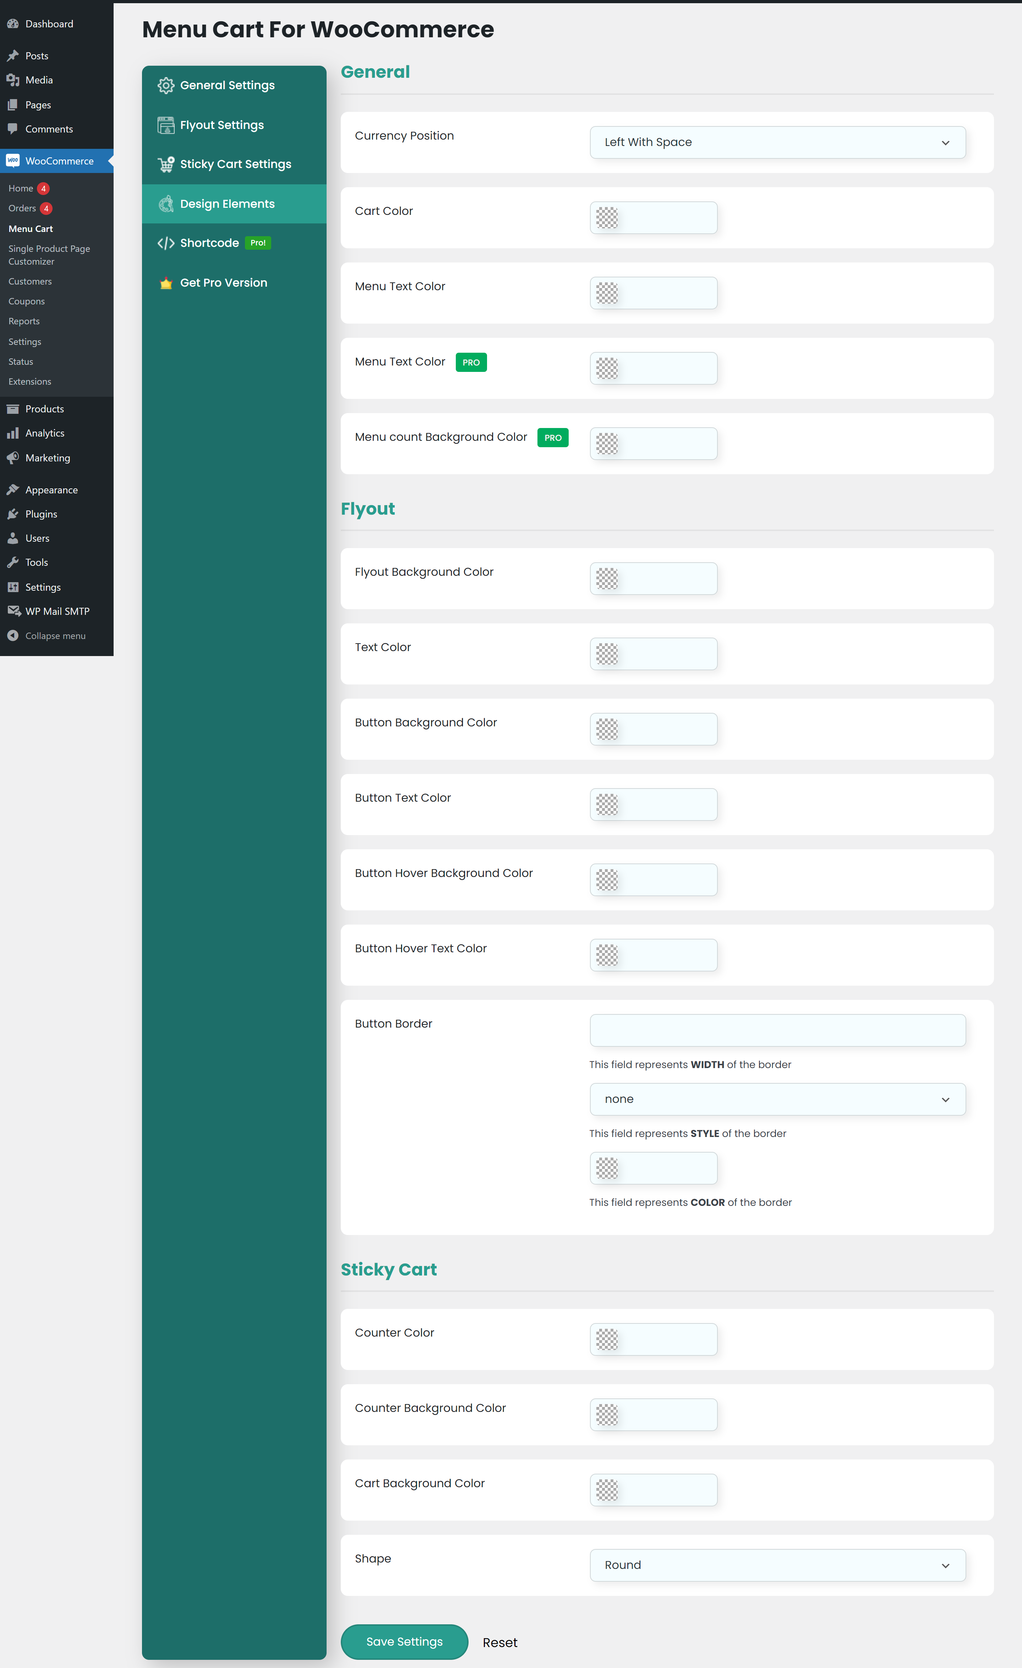Image resolution: width=1022 pixels, height=1668 pixels.
Task: Open the Shape dropdown showing Round
Action: [x=777, y=1565]
